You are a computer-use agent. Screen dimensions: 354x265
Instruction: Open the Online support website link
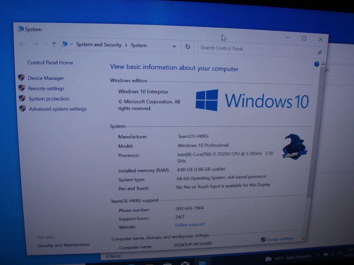[189, 224]
